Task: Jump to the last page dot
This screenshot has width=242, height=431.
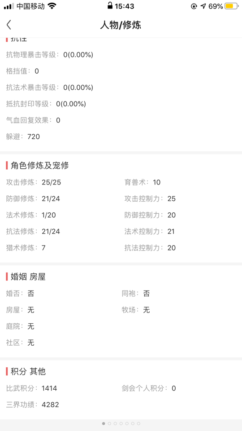Action: click(x=138, y=423)
